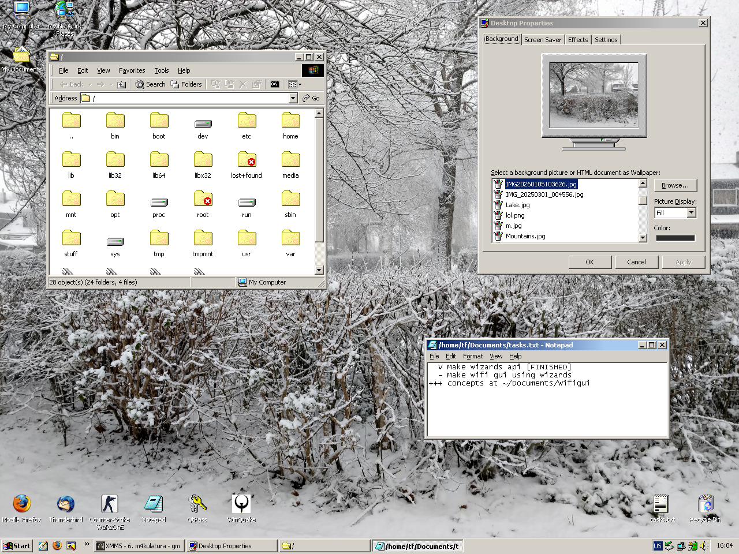Select the dev drive icon

(x=203, y=128)
